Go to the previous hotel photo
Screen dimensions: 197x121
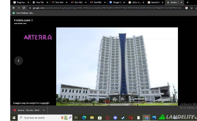coord(18,61)
